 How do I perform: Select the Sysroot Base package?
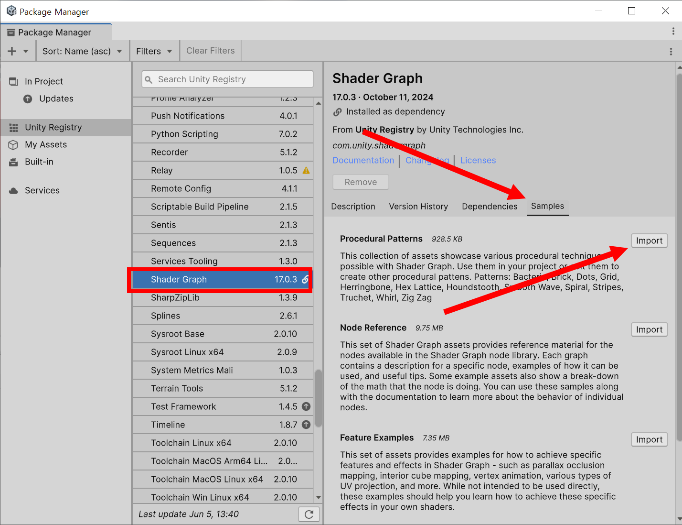[223, 334]
